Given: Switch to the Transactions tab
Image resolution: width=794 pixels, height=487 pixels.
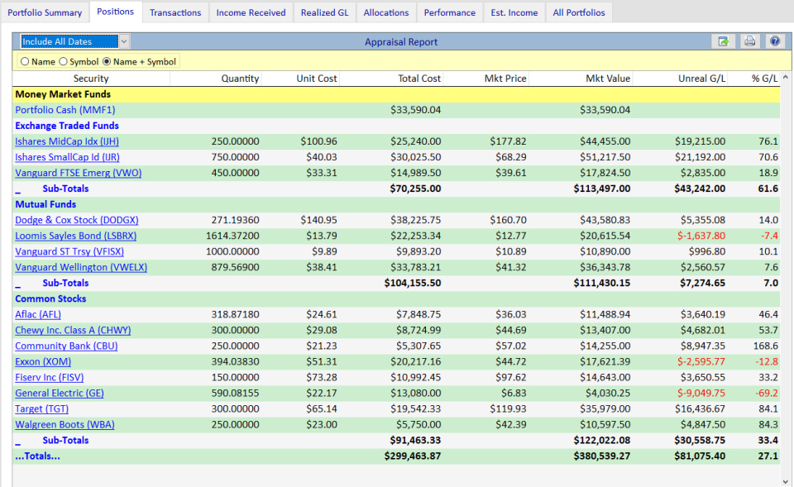Looking at the screenshot, I should [x=175, y=12].
